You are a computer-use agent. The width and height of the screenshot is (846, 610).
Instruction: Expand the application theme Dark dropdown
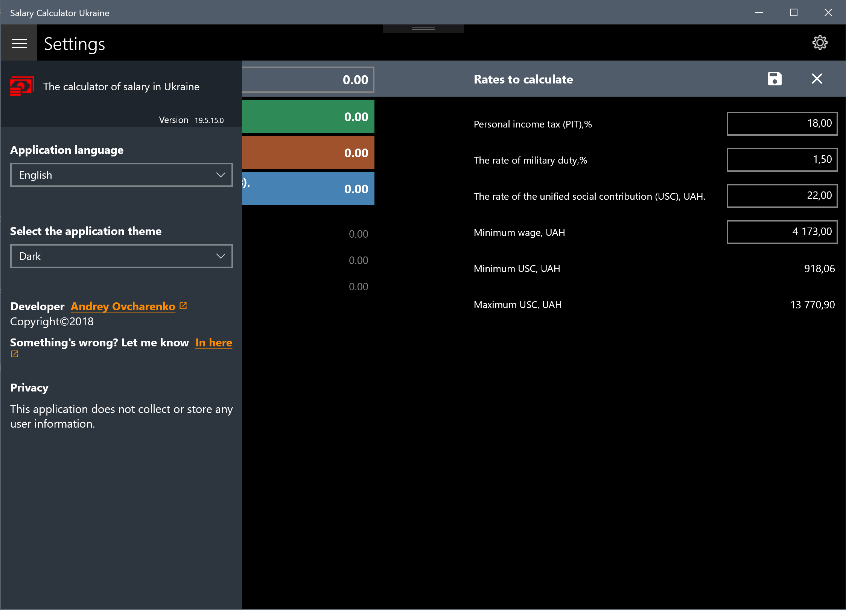(121, 256)
